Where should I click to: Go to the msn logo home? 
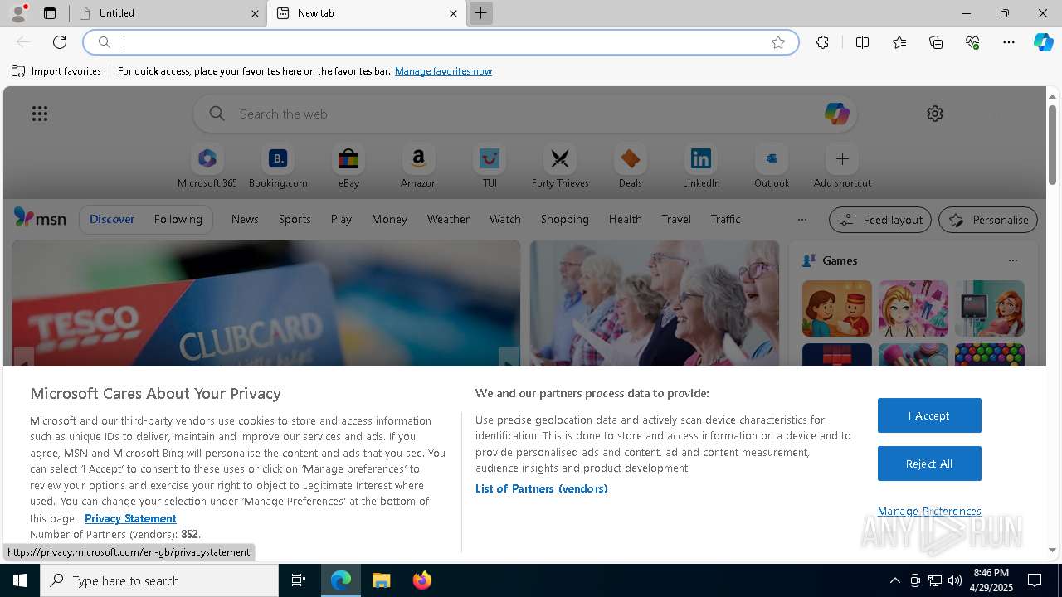40,219
